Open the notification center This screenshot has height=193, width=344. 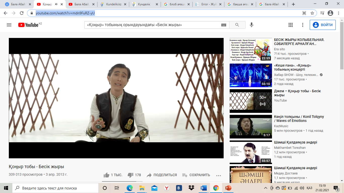point(336,188)
